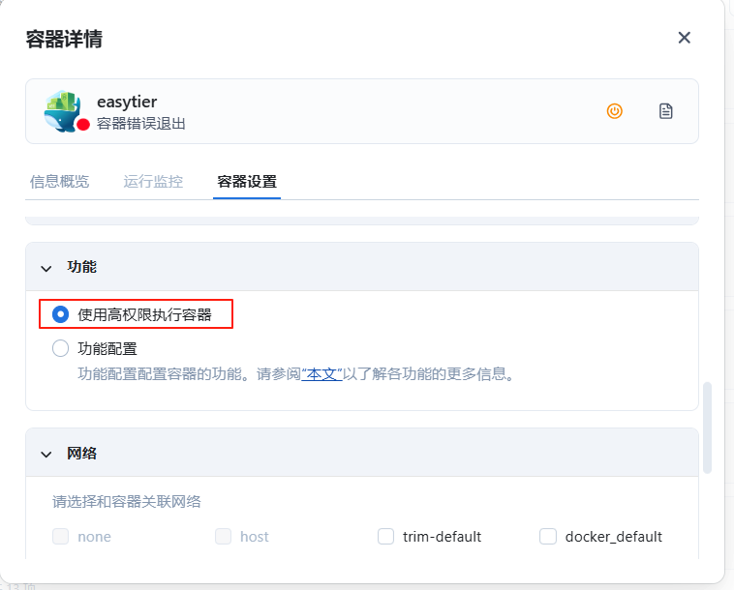Click the easytier container name text

click(x=127, y=102)
